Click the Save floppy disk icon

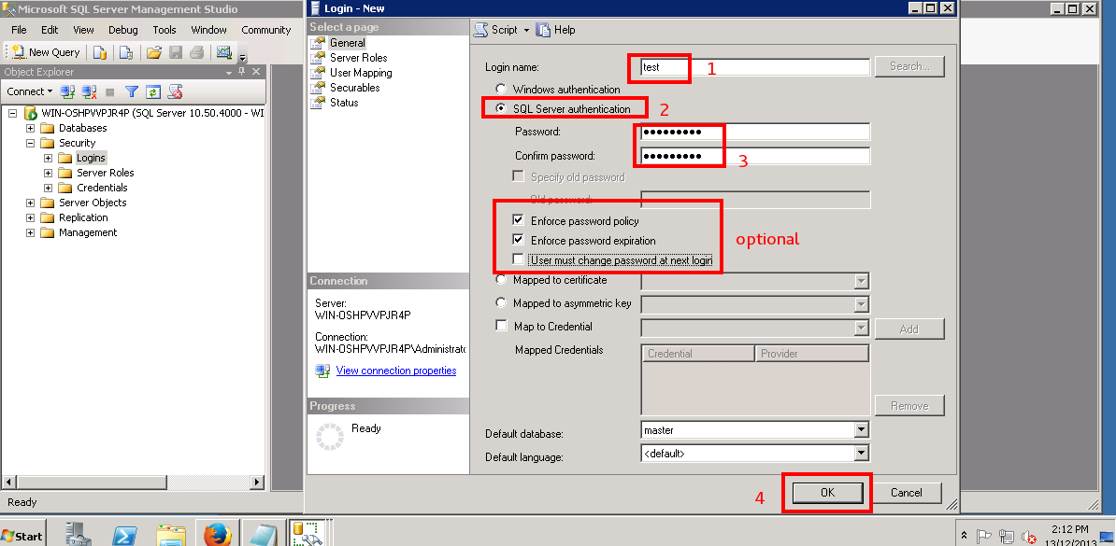pyautogui.click(x=176, y=52)
